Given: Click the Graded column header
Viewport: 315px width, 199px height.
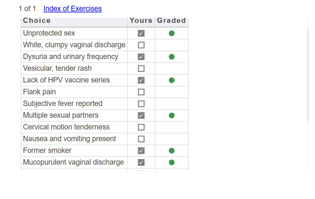Looking at the screenshot, I should click(171, 21).
